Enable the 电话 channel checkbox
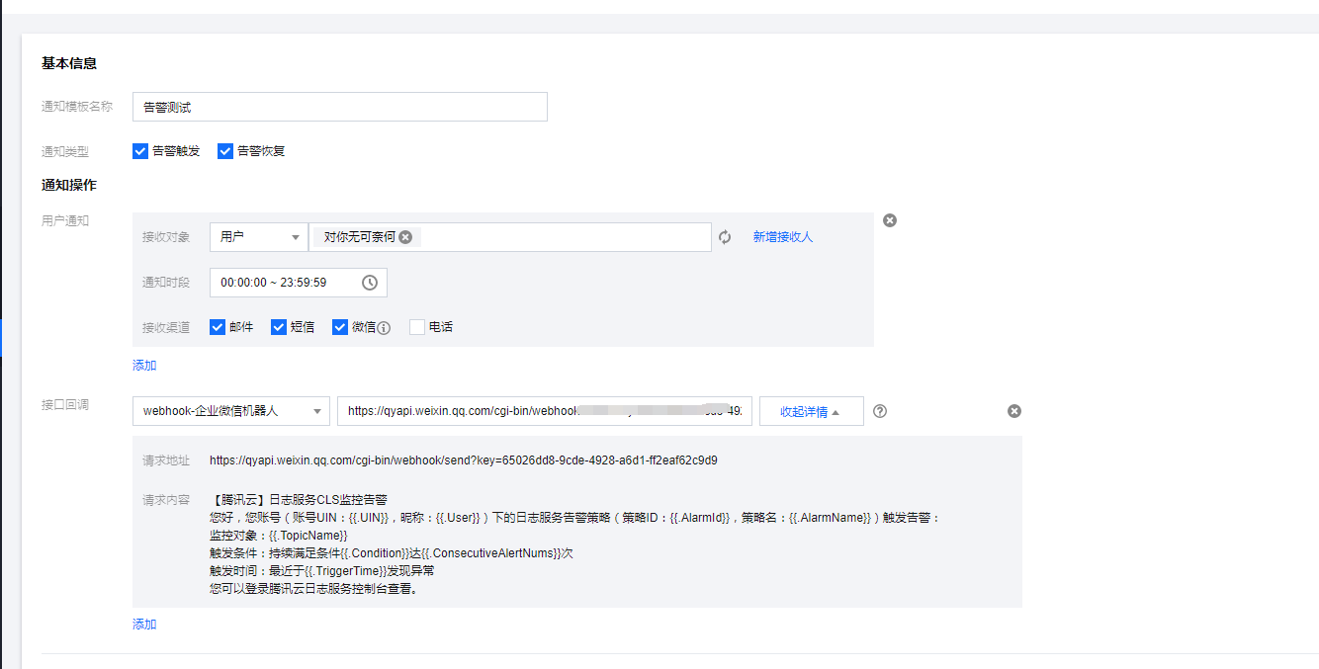 click(417, 327)
